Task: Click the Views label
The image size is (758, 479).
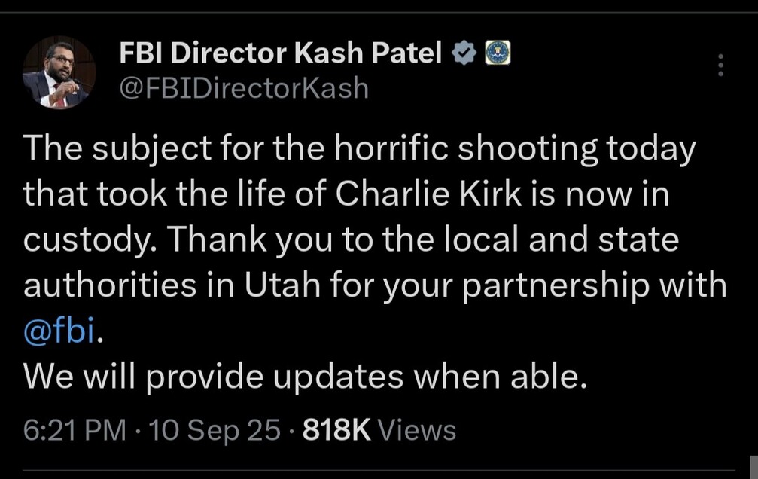Action: coord(416,430)
